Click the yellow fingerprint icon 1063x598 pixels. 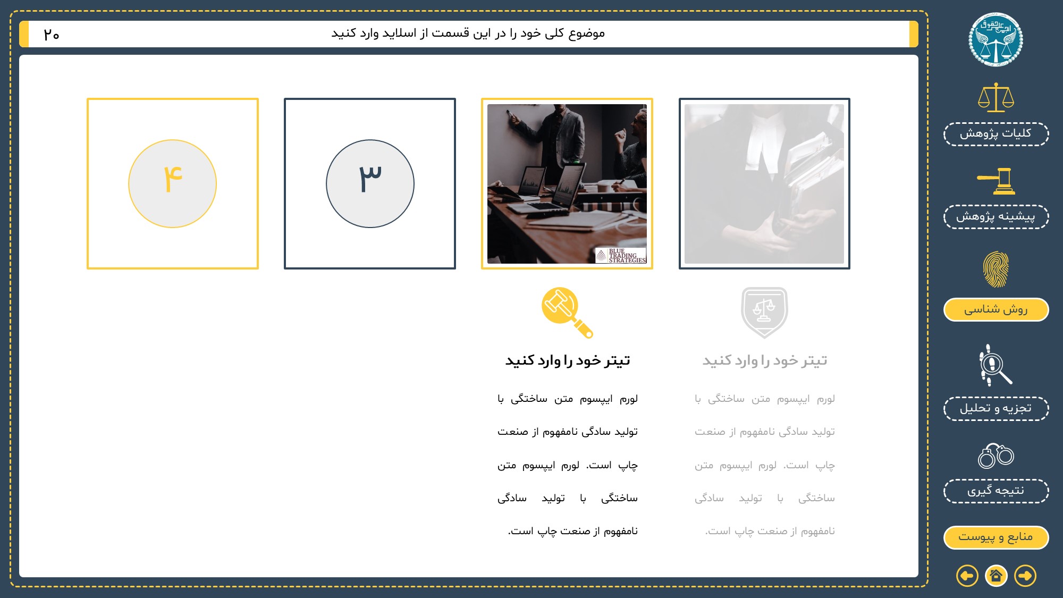995,269
